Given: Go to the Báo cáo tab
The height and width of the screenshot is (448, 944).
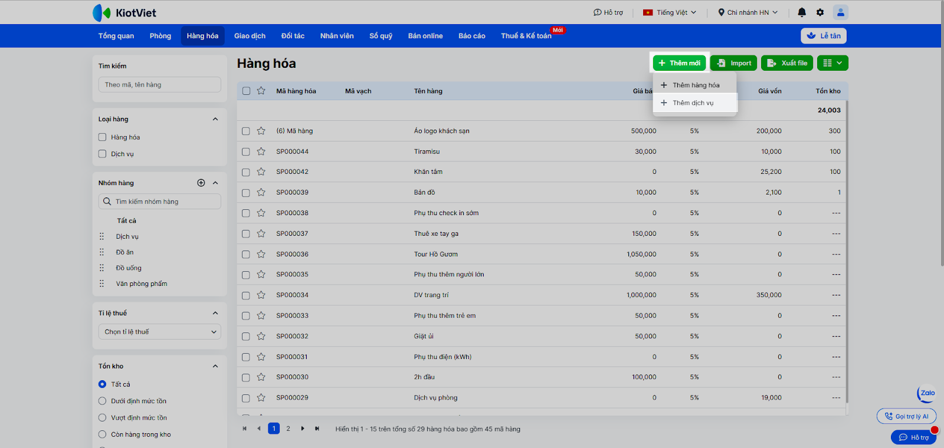Looking at the screenshot, I should (472, 36).
